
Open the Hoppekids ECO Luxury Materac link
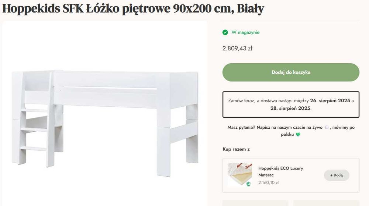(280, 171)
